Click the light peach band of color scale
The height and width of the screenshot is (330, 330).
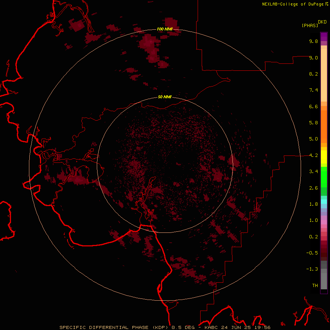pyautogui.click(x=324, y=75)
